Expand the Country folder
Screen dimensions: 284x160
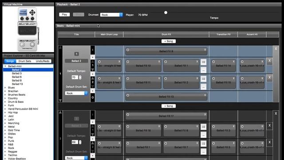coord(5,98)
